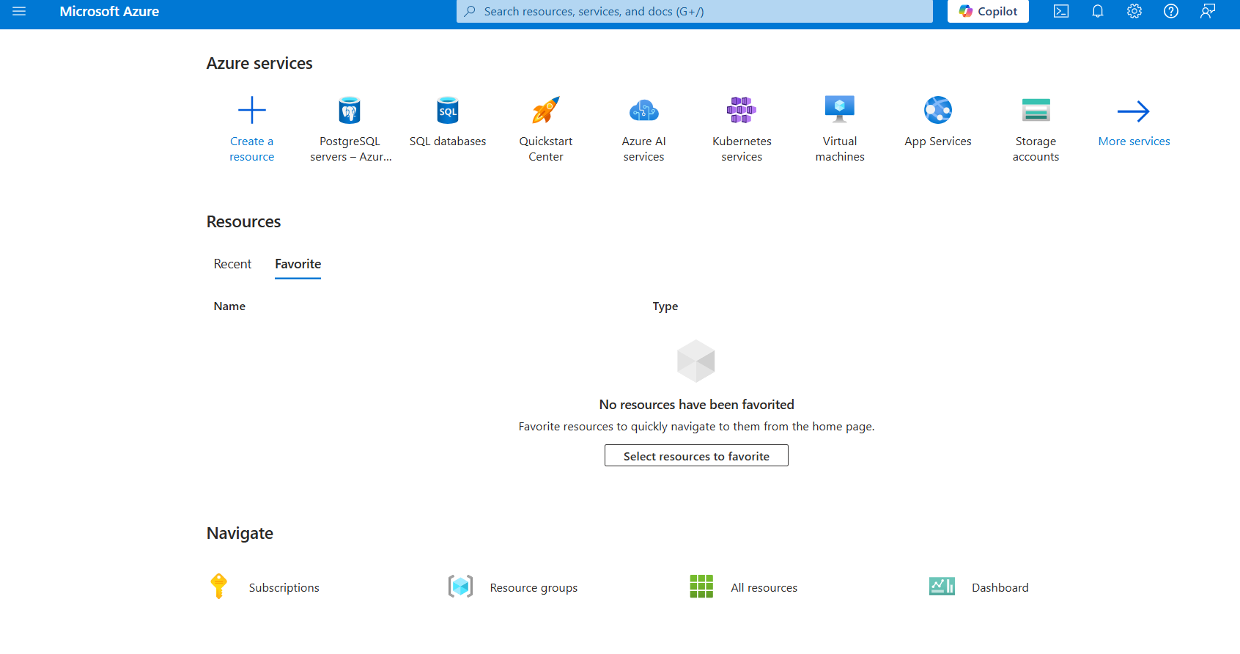This screenshot has height=654, width=1240.
Task: Click the Name column header
Action: 229,306
